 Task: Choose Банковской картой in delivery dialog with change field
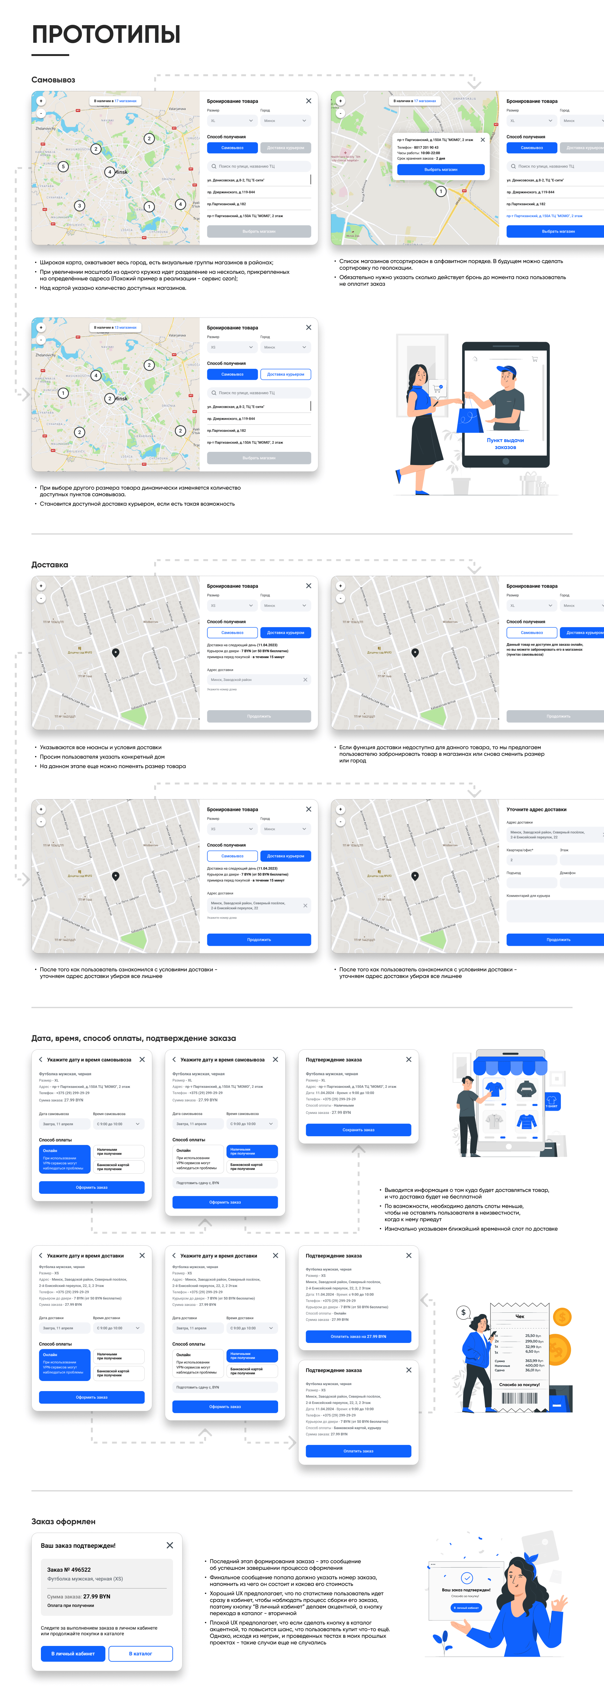tap(252, 1371)
